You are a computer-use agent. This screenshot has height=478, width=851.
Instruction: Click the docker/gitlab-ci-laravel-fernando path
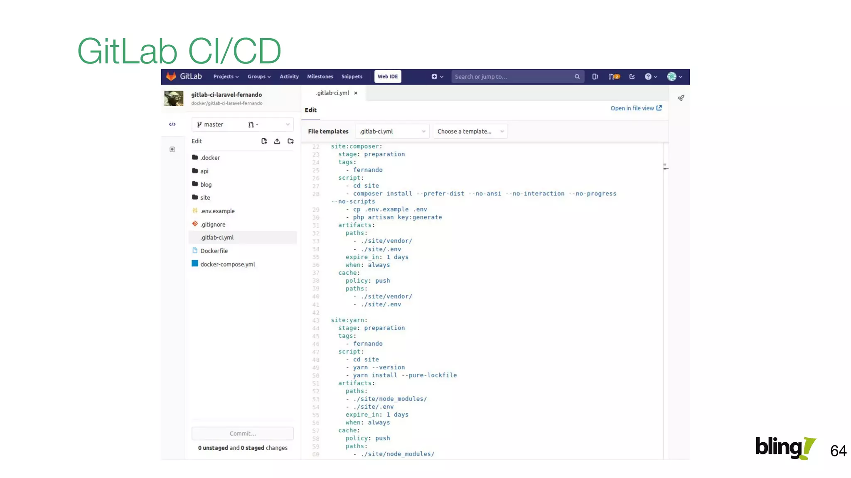point(227,103)
